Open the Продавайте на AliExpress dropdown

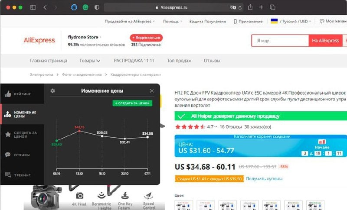click(x=130, y=21)
